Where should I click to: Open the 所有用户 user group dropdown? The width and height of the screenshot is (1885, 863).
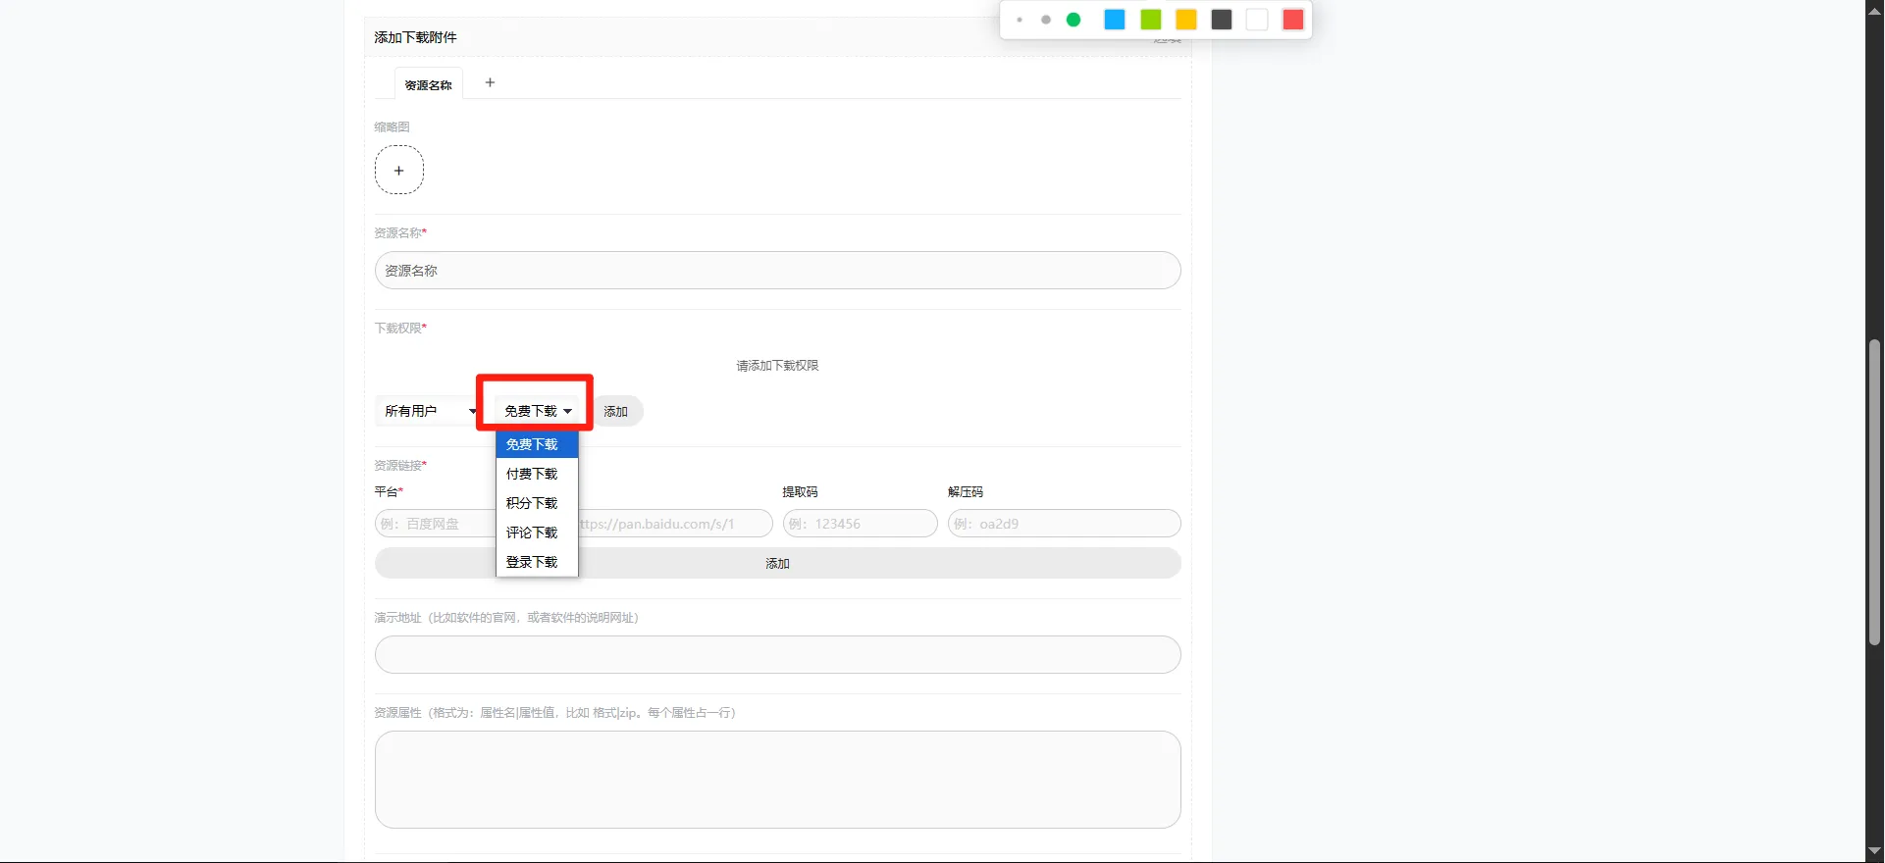coord(430,411)
